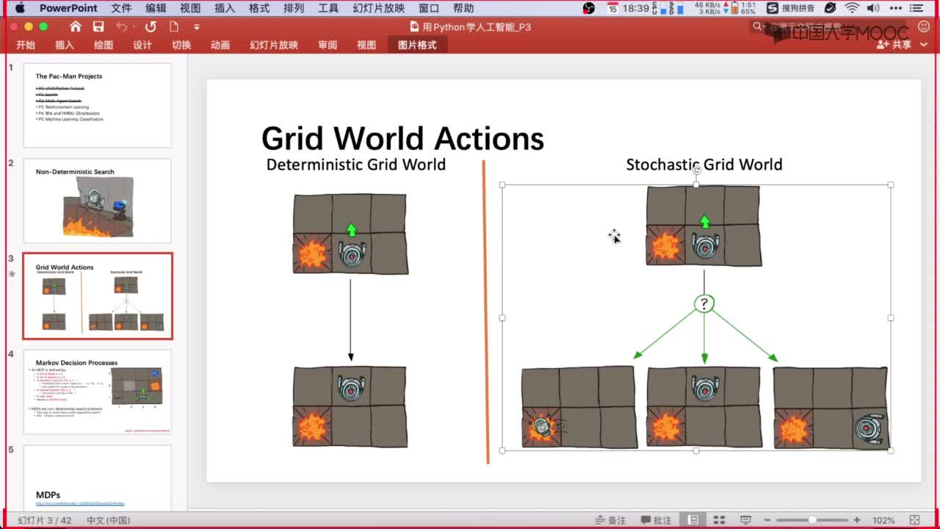Expand the ribbon collapse chevron next to 共享

(924, 45)
